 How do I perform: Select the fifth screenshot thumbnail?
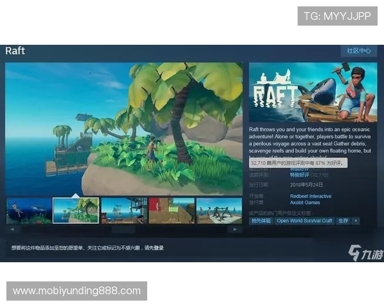[219, 210]
